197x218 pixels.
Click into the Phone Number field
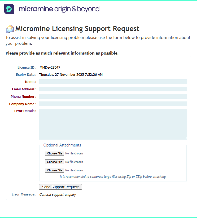(x=113, y=96)
